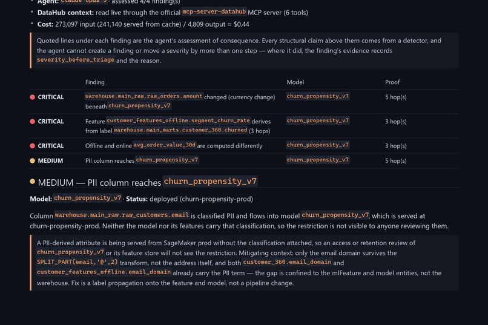This screenshot has height=325, width=488.
Task: Select the severity_before_triage code term
Action: click(x=76, y=60)
